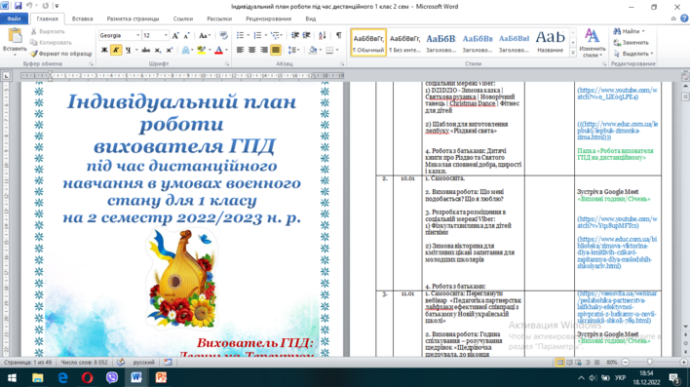Save document via Quick Access floppy icon

pyautogui.click(x=19, y=6)
